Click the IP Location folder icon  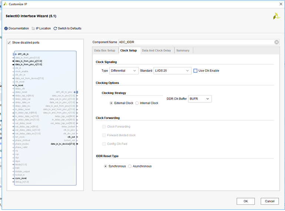33,29
